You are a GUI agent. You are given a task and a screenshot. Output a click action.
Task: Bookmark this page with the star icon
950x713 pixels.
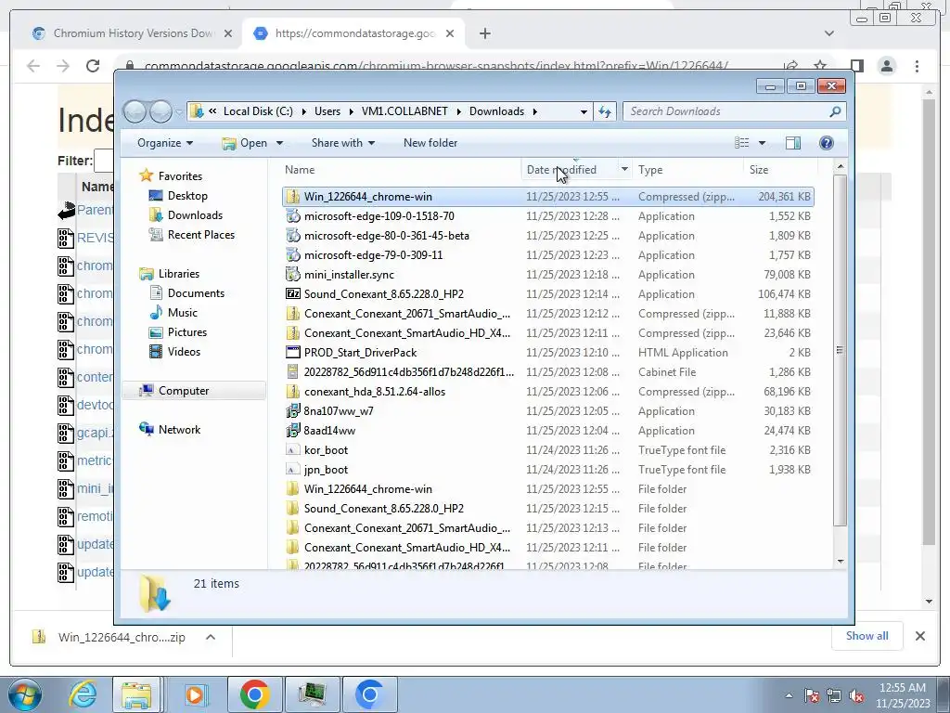(x=820, y=66)
